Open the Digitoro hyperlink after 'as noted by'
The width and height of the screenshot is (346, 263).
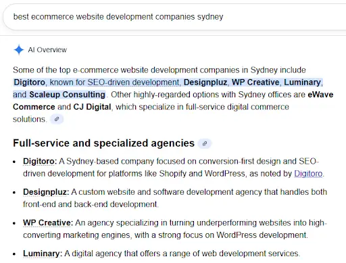(x=308, y=174)
